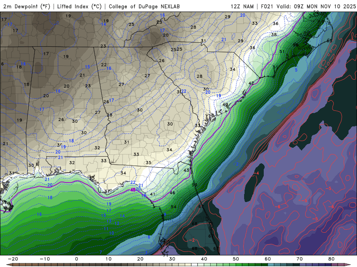Click the left arrow end of colorbar
Screen dimensions: 357x267
click(9, 265)
